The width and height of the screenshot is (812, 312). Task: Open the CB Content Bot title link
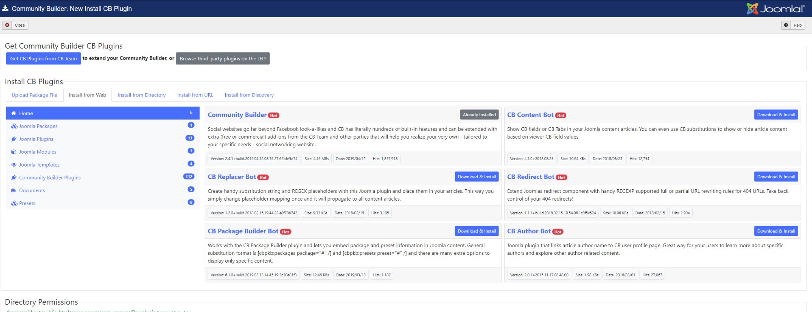[x=530, y=115]
